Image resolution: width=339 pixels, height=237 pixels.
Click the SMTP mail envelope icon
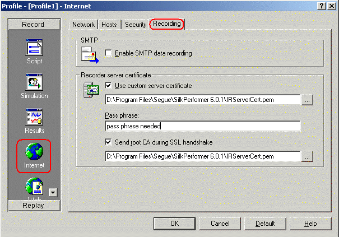(x=90, y=55)
